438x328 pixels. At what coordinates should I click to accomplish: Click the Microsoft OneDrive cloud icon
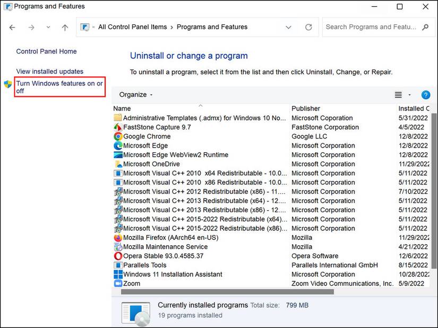click(x=118, y=164)
